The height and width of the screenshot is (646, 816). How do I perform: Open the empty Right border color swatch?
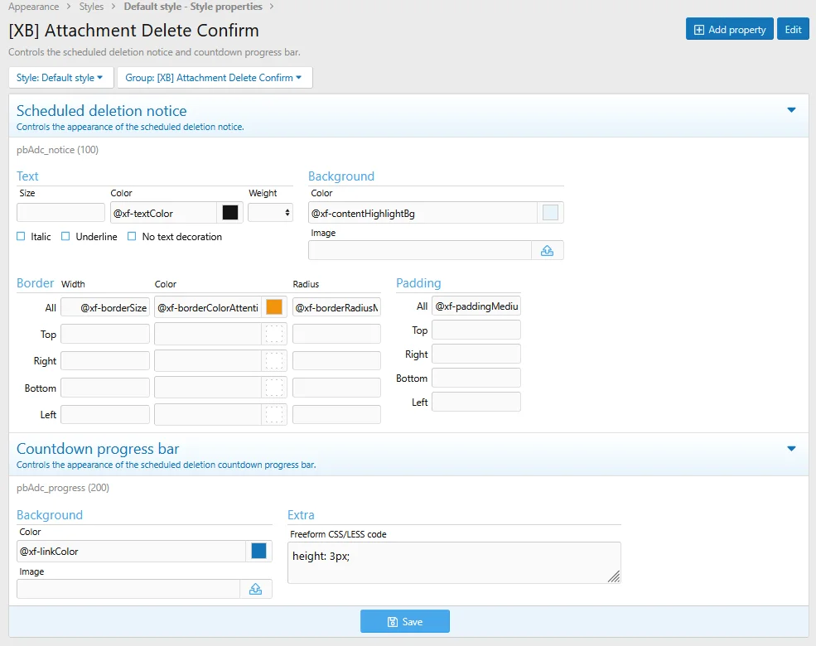274,360
